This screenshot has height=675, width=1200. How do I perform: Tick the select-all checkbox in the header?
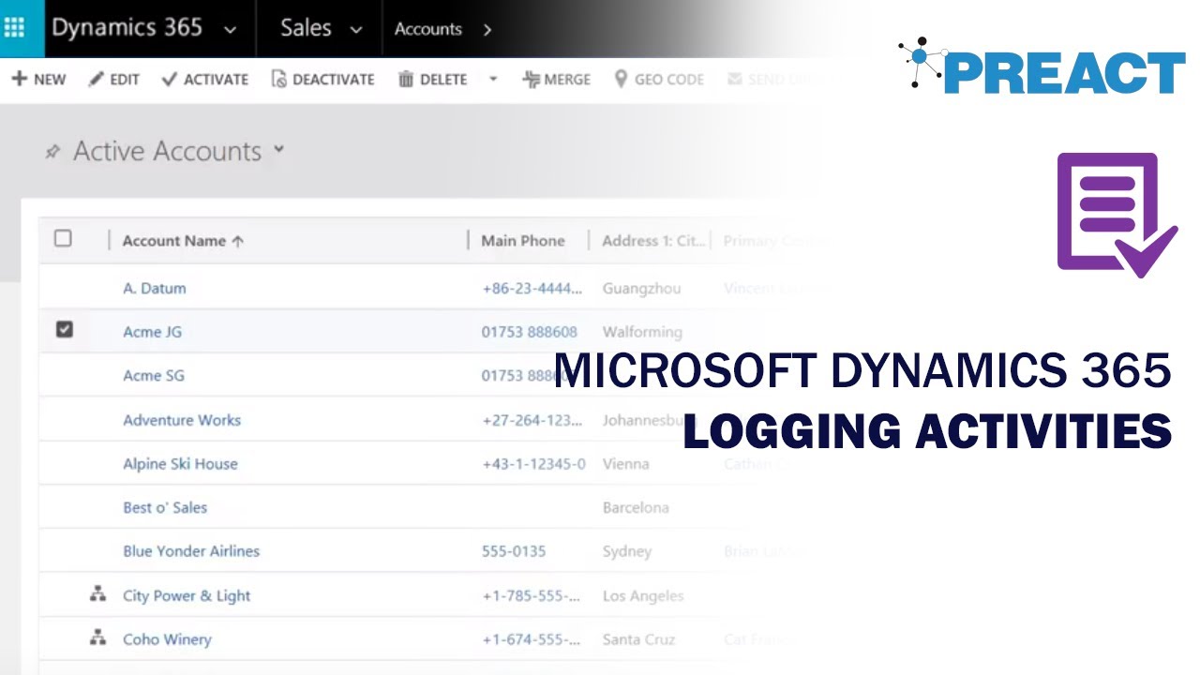tap(63, 238)
